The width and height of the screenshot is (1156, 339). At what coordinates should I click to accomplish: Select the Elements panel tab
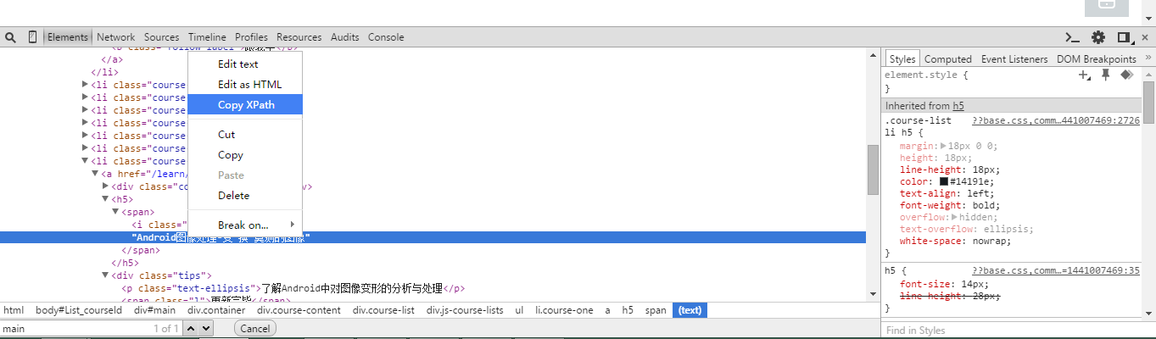click(68, 37)
